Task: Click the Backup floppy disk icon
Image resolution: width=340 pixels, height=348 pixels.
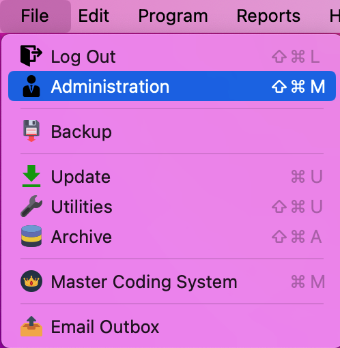Action: [x=31, y=131]
